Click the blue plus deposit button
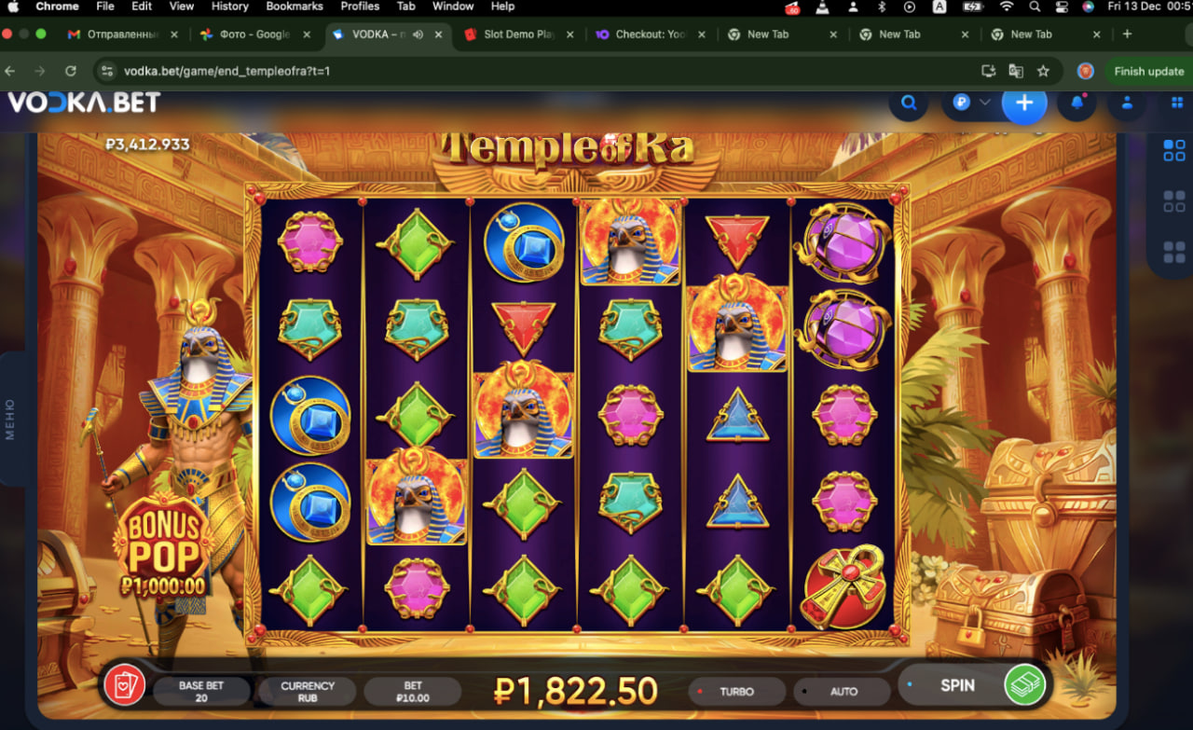 point(1024,103)
